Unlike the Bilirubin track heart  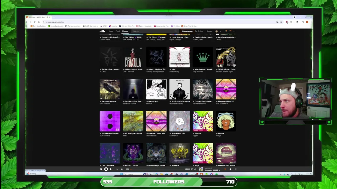(x=194, y=133)
